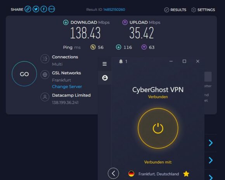Close the CyberGhost window
Viewport: 225px width, 180px height.
point(197,61)
